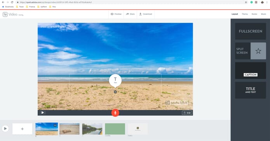Download the video
Image resolution: width=270 pixels, height=141 pixels.
(146, 14)
